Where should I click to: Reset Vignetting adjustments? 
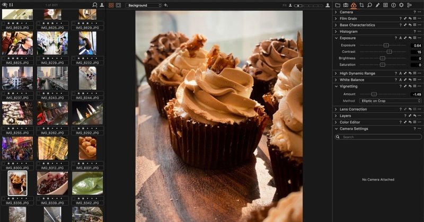[410, 86]
